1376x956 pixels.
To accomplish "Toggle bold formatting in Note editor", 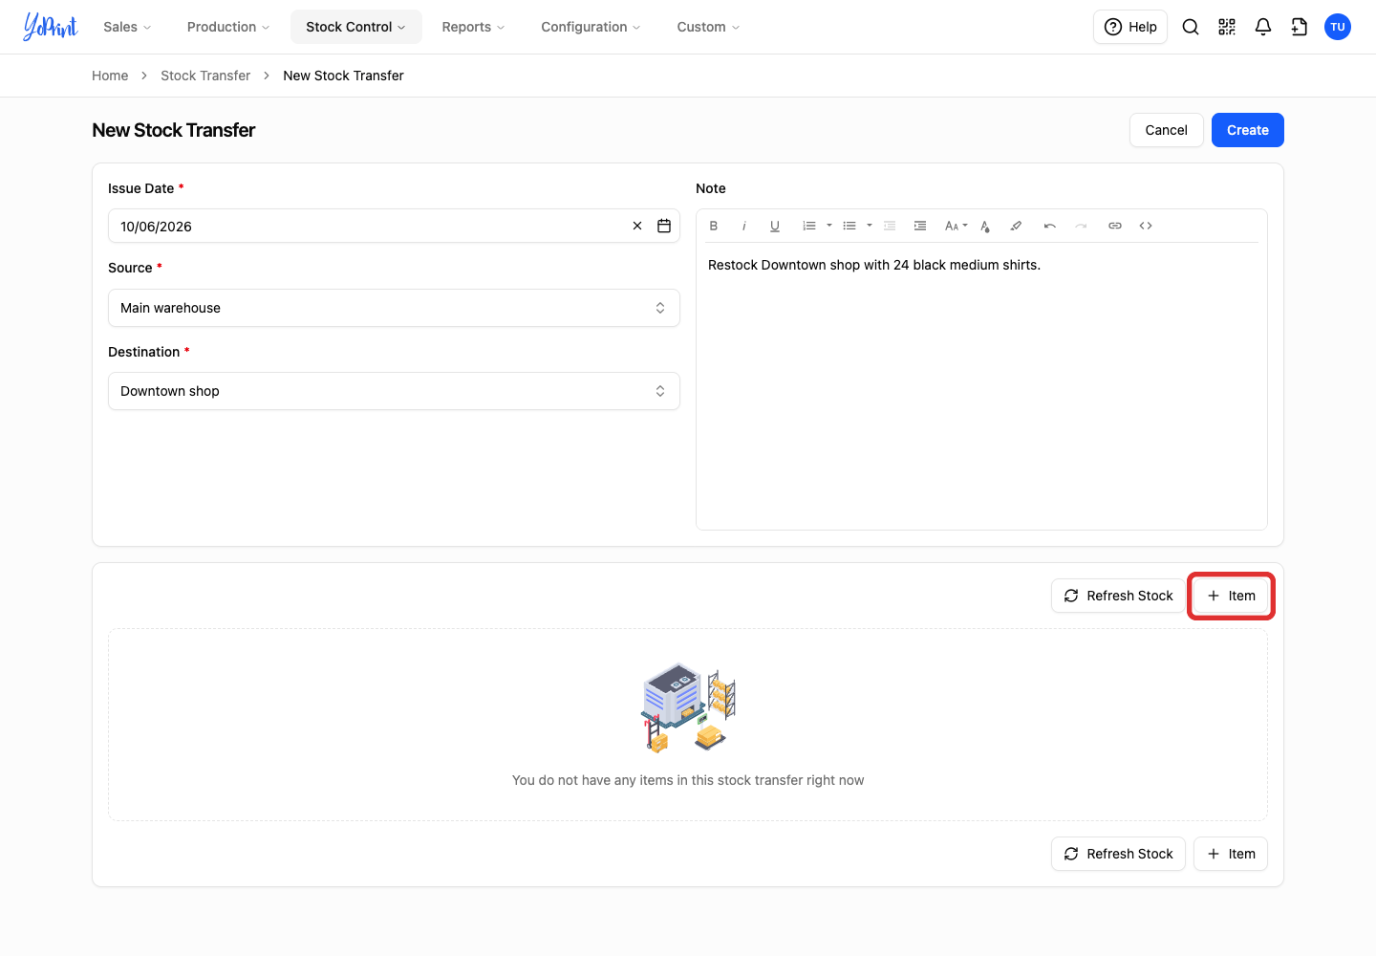I will click(714, 226).
